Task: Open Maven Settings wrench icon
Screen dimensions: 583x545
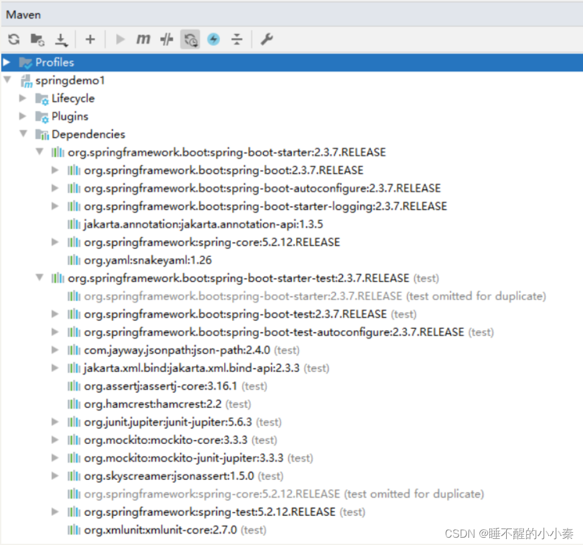Action: (x=267, y=39)
